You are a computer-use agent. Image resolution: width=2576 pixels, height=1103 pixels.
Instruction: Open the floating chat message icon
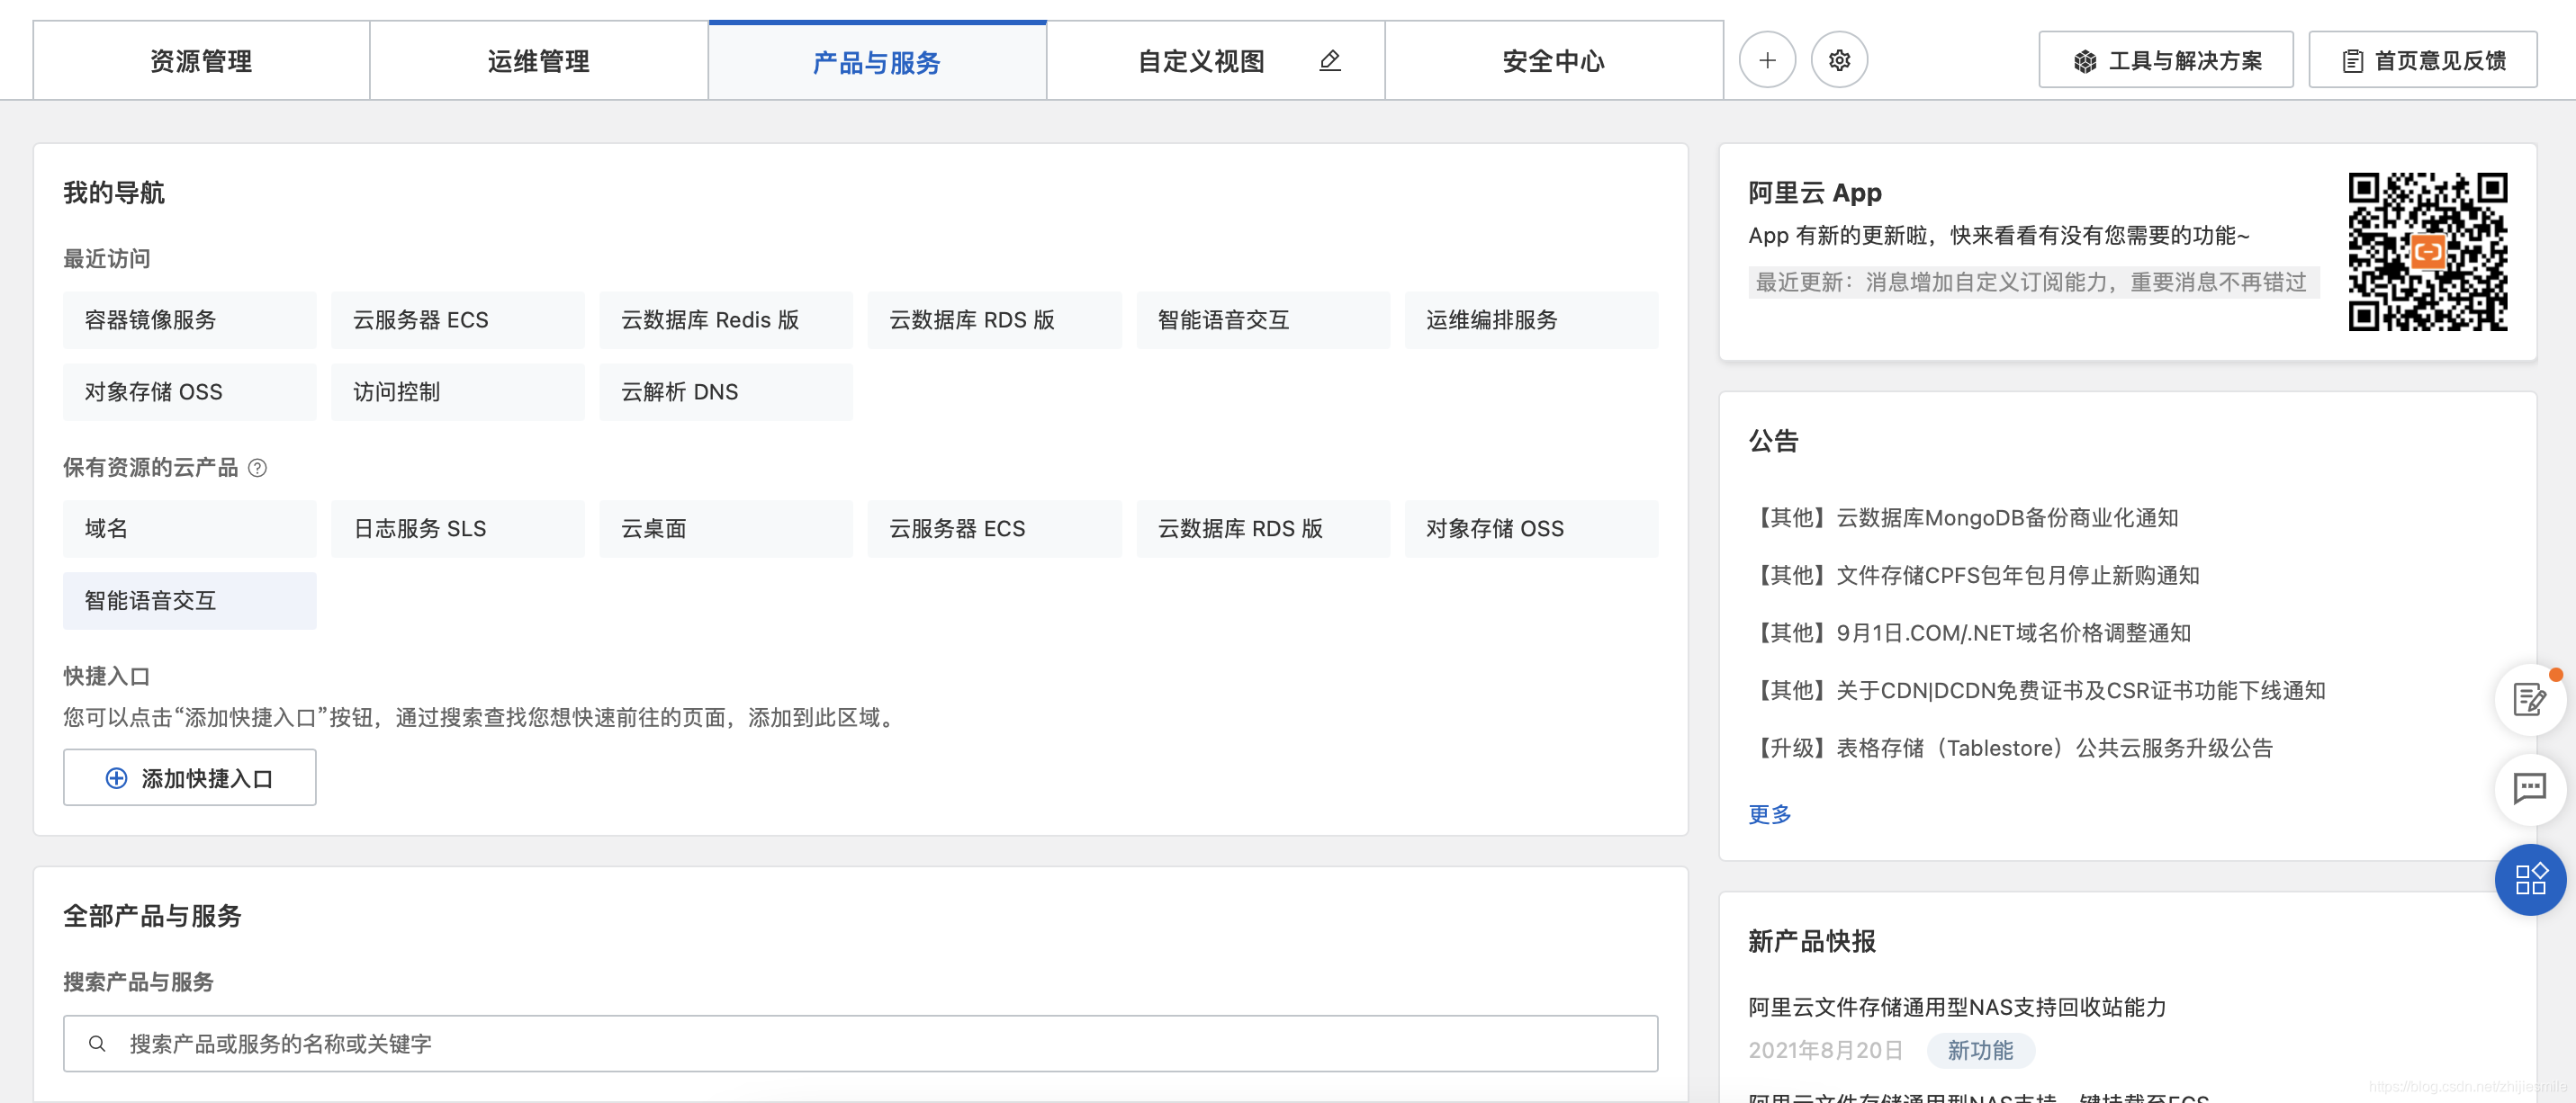pyautogui.click(x=2530, y=788)
